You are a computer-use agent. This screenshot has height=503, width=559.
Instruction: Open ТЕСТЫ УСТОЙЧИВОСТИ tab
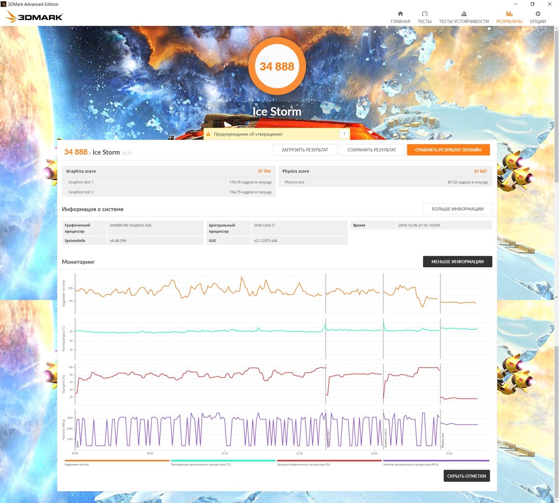tap(464, 17)
